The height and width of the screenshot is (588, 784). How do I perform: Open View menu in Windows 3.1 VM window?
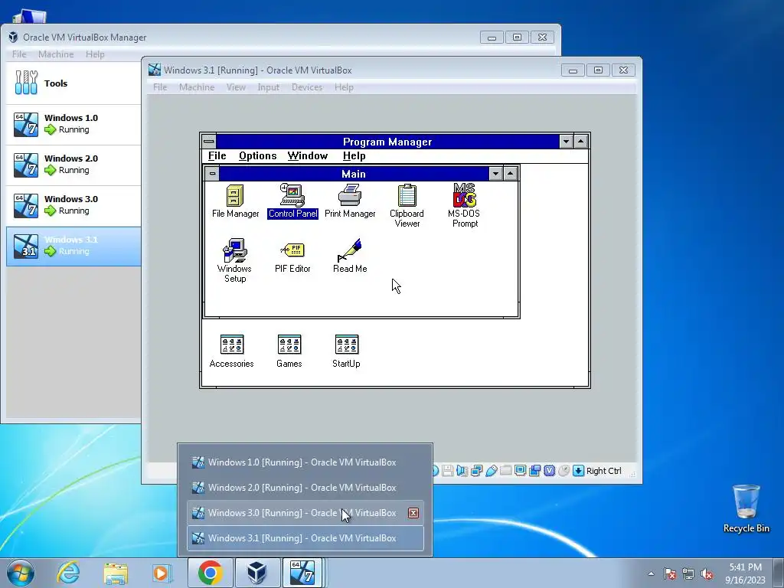click(x=236, y=87)
